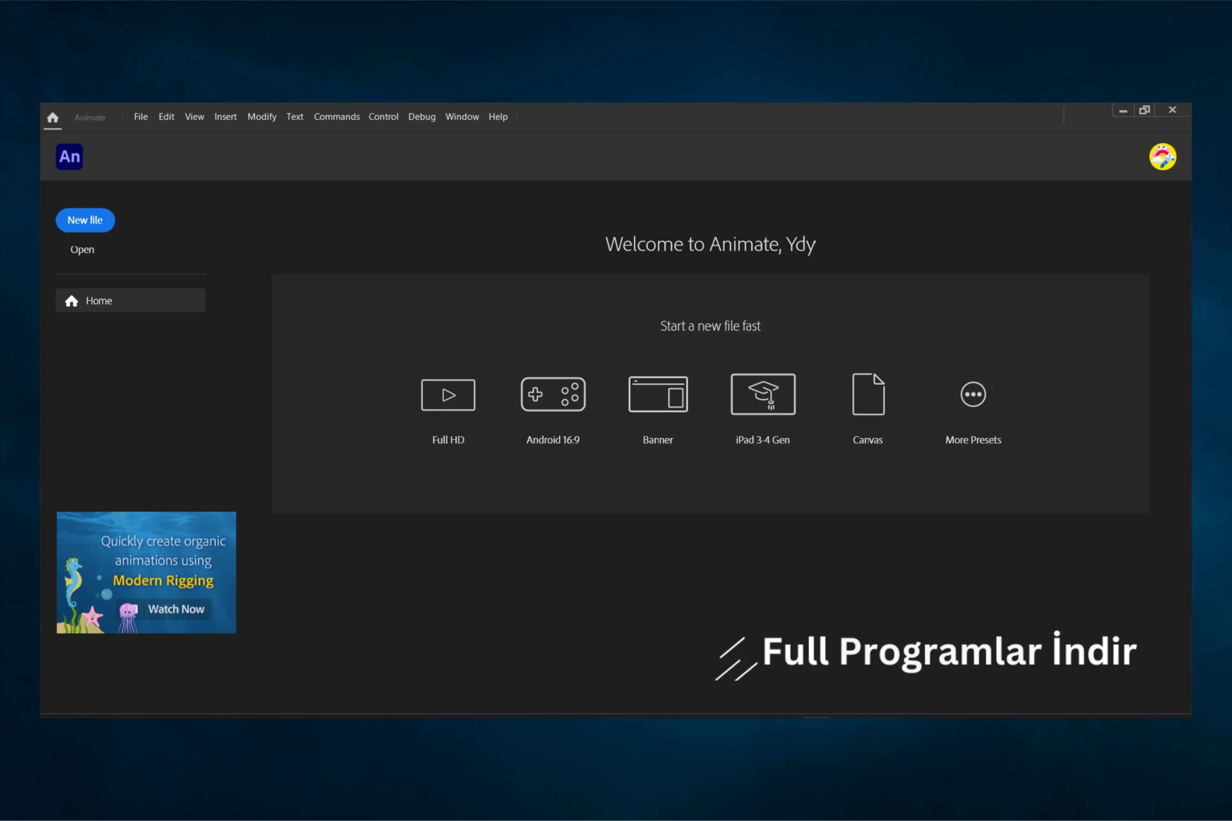Open the File menu
The width and height of the screenshot is (1232, 821).
coord(141,117)
